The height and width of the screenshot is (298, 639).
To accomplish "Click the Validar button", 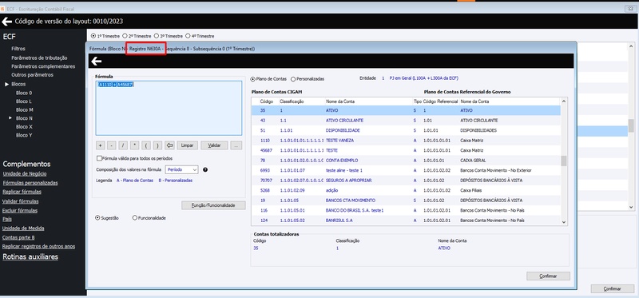I will [x=214, y=145].
